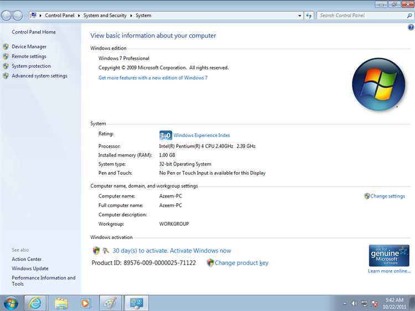Image resolution: width=415 pixels, height=311 pixels.
Task: Click the Device Manager shield icon
Action: [6, 47]
